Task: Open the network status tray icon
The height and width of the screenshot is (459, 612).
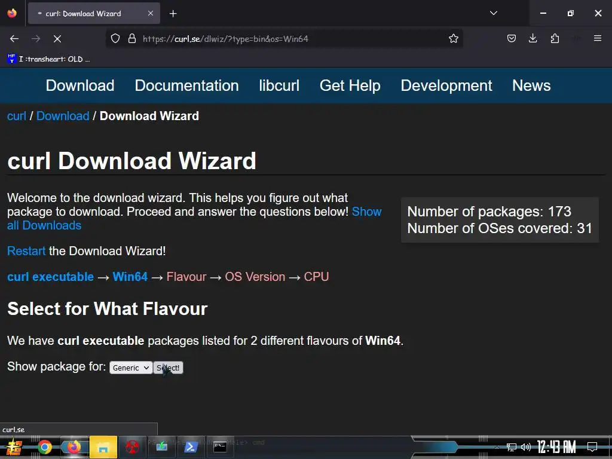Action: [512, 447]
